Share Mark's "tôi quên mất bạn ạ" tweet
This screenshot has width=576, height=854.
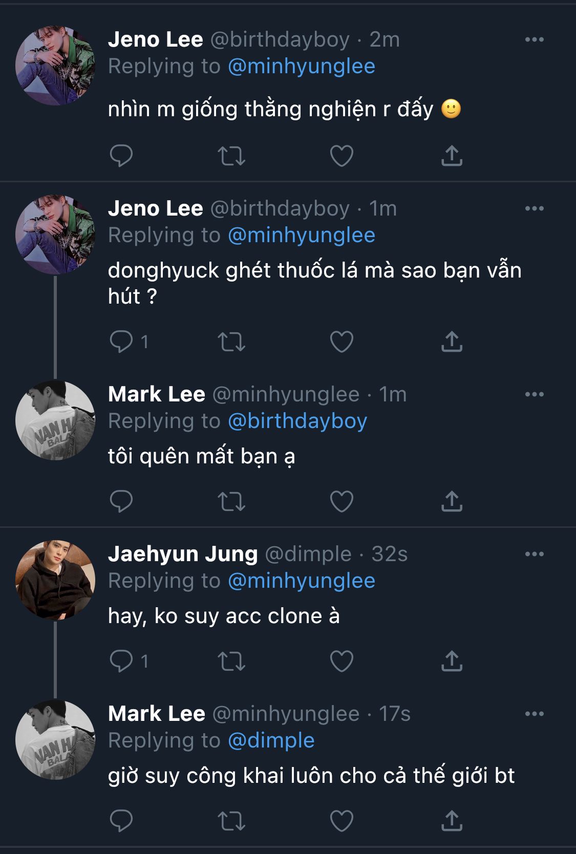[x=452, y=501]
